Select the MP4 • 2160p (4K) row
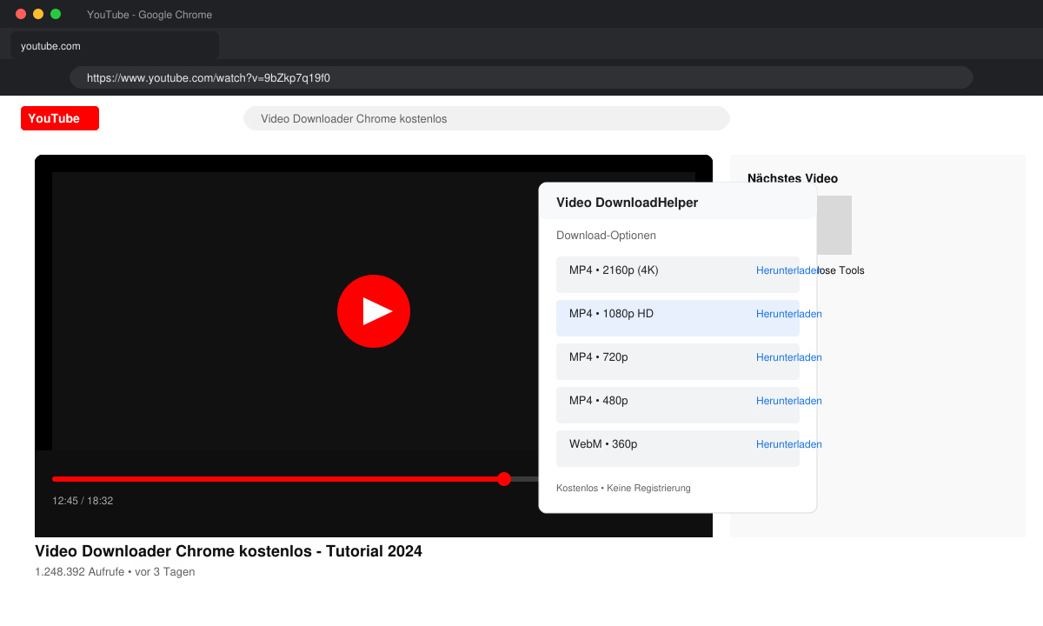This screenshot has height=626, width=1043. pos(678,275)
